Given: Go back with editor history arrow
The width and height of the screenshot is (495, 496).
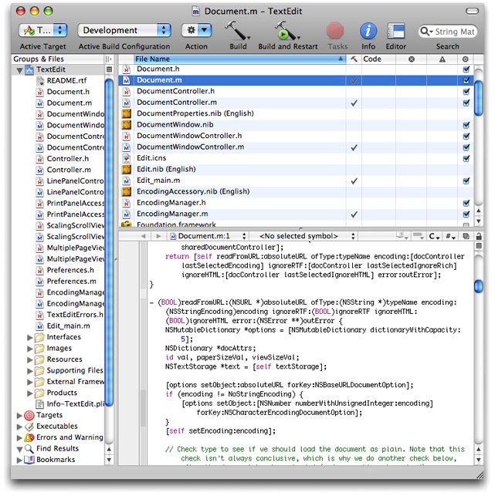Looking at the screenshot, I should click(144, 236).
